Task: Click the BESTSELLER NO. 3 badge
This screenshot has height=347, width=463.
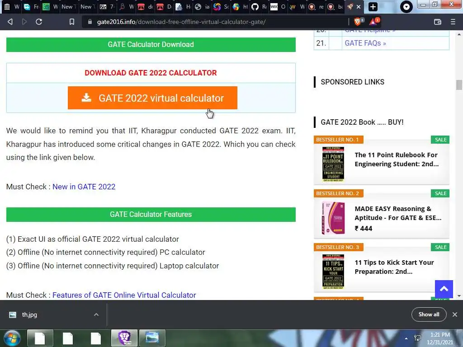Action: click(338, 247)
